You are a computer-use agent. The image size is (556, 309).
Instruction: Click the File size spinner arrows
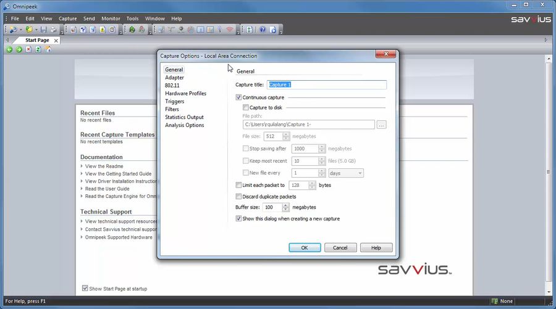[x=286, y=136]
